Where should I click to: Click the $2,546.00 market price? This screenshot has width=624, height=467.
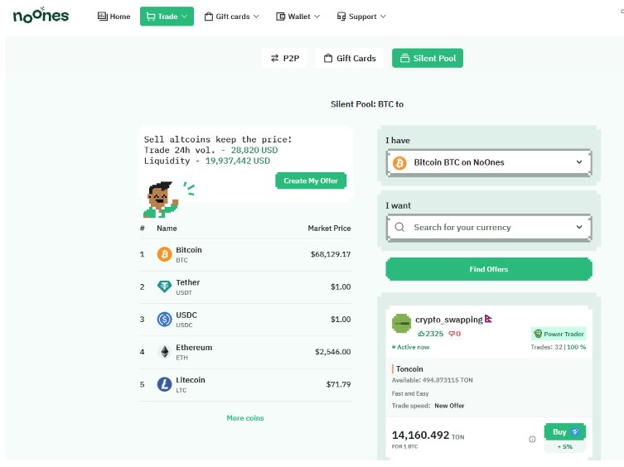pos(332,352)
